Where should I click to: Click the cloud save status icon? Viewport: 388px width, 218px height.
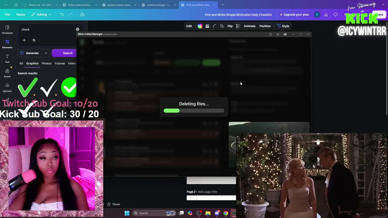82,15
